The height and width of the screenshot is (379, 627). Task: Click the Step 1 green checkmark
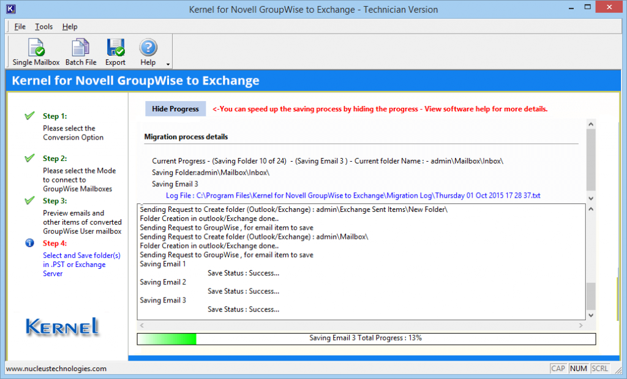point(29,114)
